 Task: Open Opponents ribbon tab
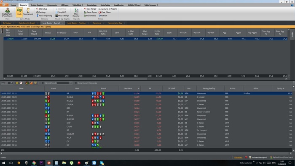52,5
